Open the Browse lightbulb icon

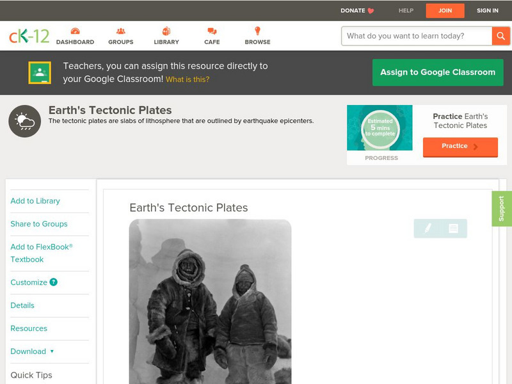pyautogui.click(x=258, y=31)
